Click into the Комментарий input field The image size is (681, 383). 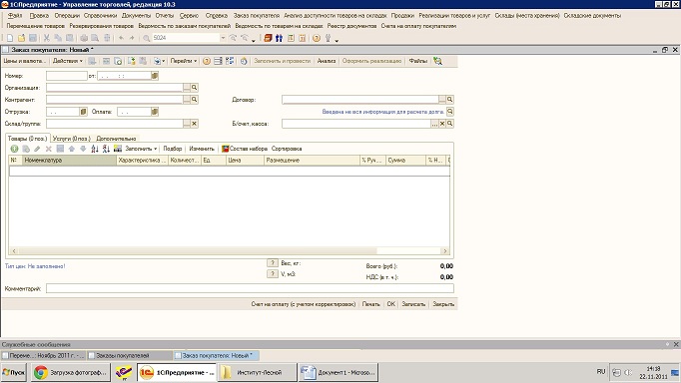(x=250, y=288)
